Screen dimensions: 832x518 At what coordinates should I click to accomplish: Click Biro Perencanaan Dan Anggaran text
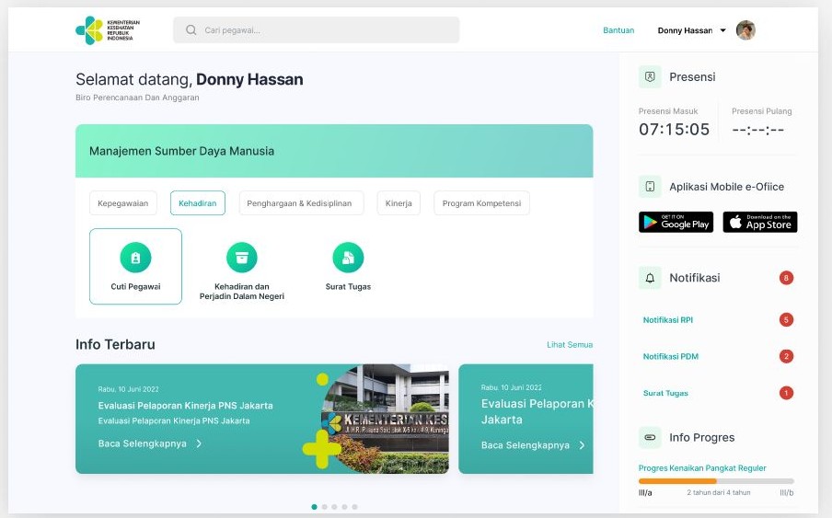(137, 98)
